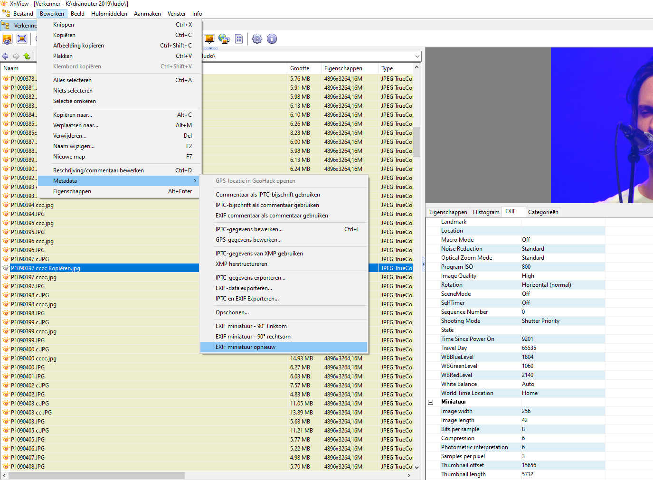This screenshot has height=480, width=653.
Task: Collapse the Miniatuur section in EXIF panel
Action: tap(431, 402)
